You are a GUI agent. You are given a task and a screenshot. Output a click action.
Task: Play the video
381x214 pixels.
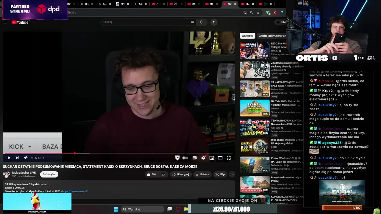pyautogui.click(x=9, y=158)
